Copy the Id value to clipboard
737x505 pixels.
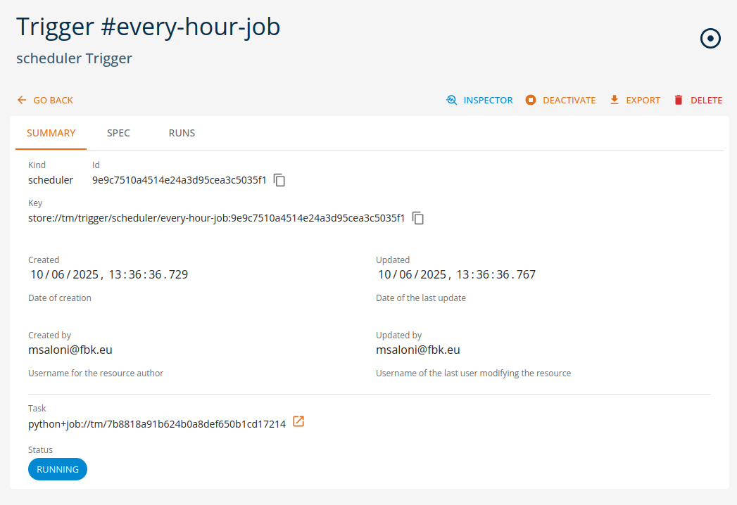click(x=279, y=180)
